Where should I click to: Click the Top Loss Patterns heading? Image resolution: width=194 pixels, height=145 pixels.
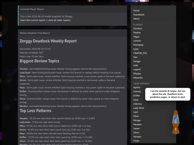(x=35, y=111)
